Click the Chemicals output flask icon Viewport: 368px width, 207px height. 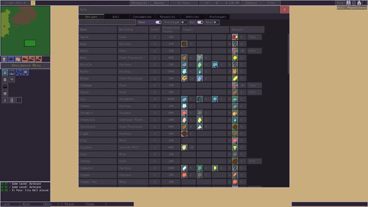coord(235,120)
